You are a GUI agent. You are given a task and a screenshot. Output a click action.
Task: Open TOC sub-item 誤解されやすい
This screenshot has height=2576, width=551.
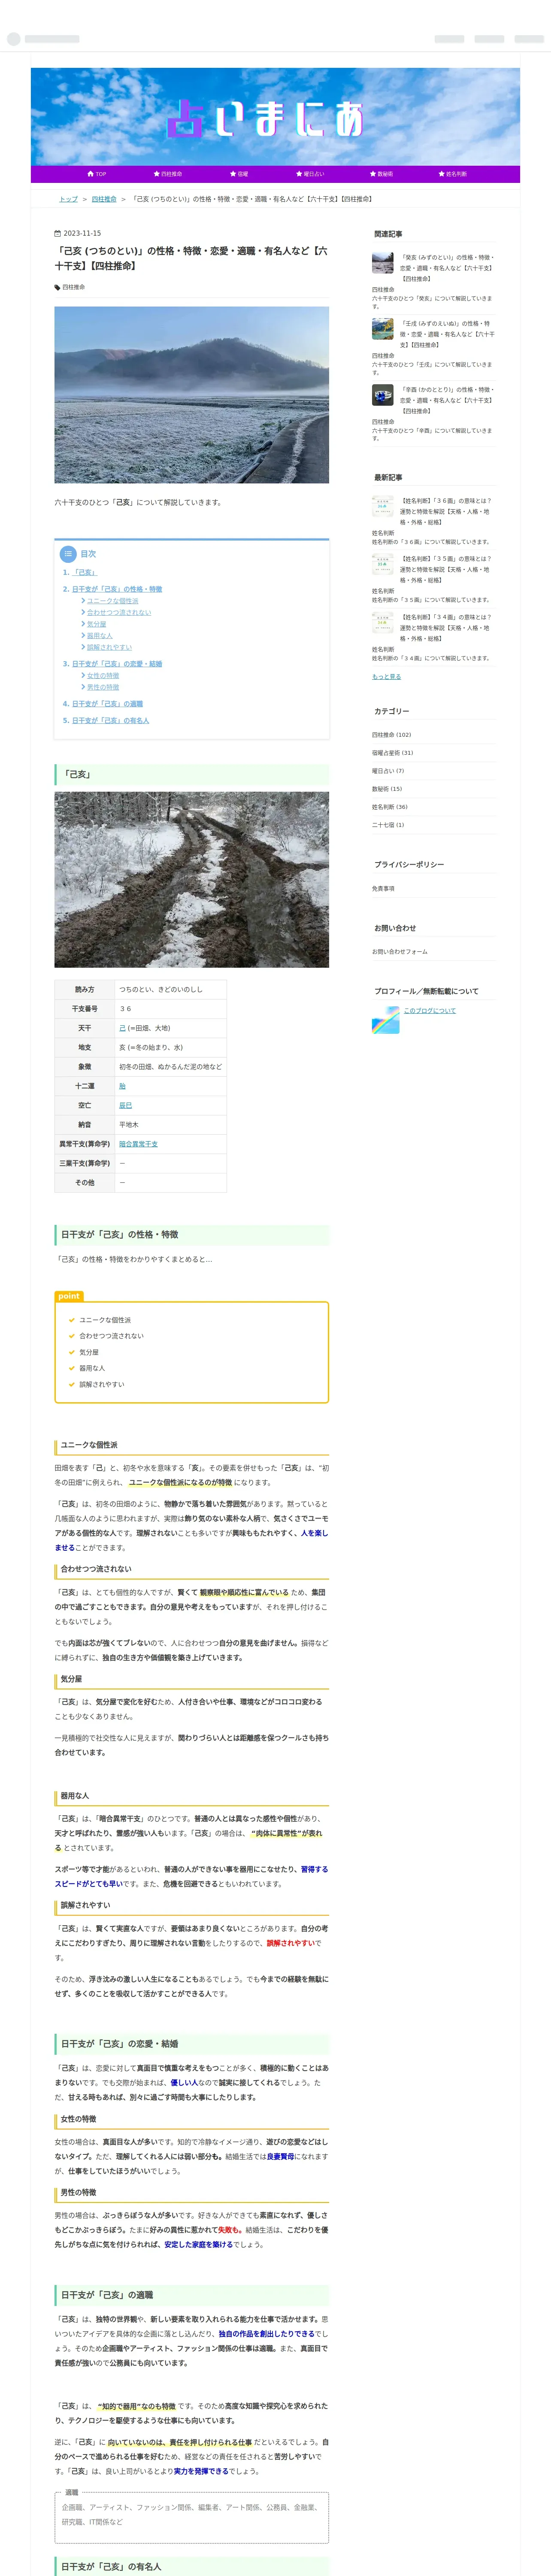109,647
